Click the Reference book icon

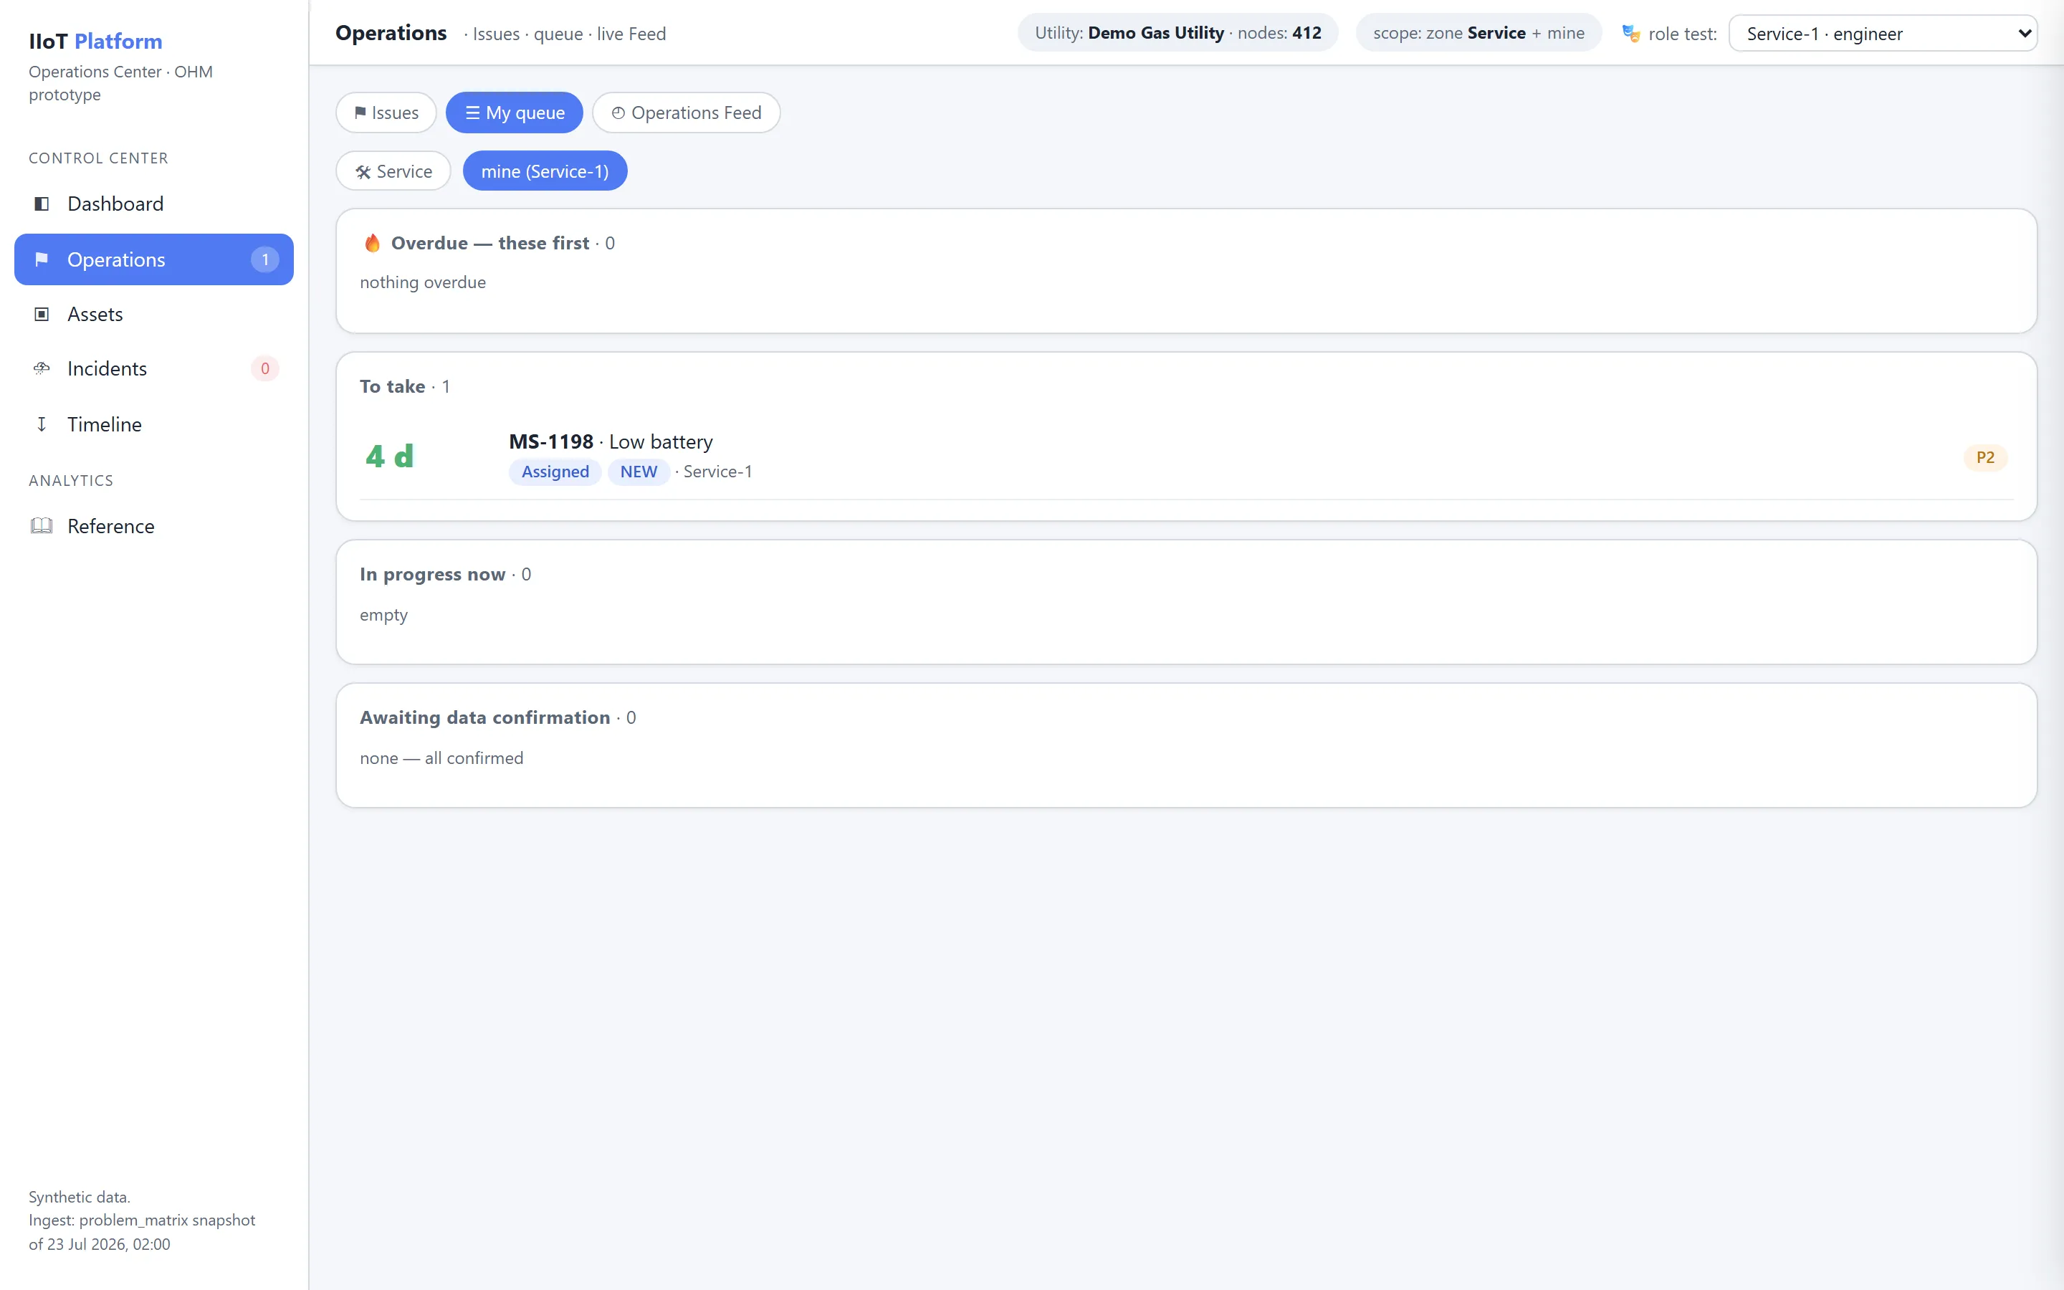point(41,525)
